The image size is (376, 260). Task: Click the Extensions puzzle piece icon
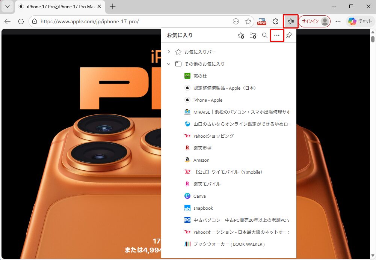click(275, 21)
